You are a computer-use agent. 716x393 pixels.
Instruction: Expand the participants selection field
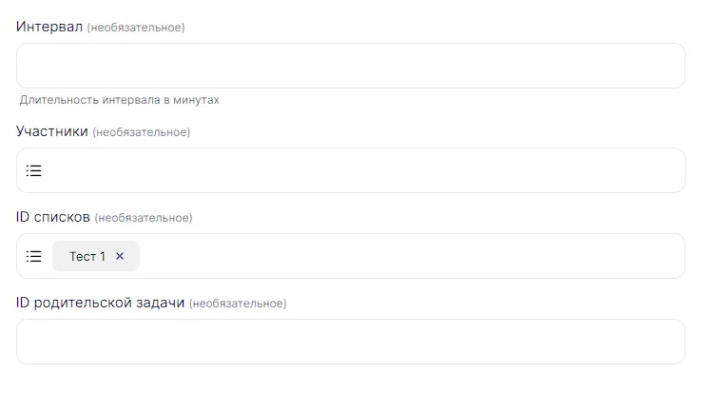pyautogui.click(x=361, y=171)
